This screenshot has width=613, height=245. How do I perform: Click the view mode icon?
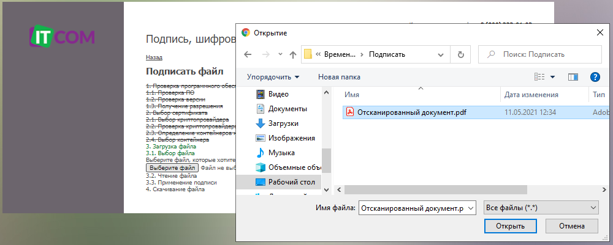click(539, 77)
